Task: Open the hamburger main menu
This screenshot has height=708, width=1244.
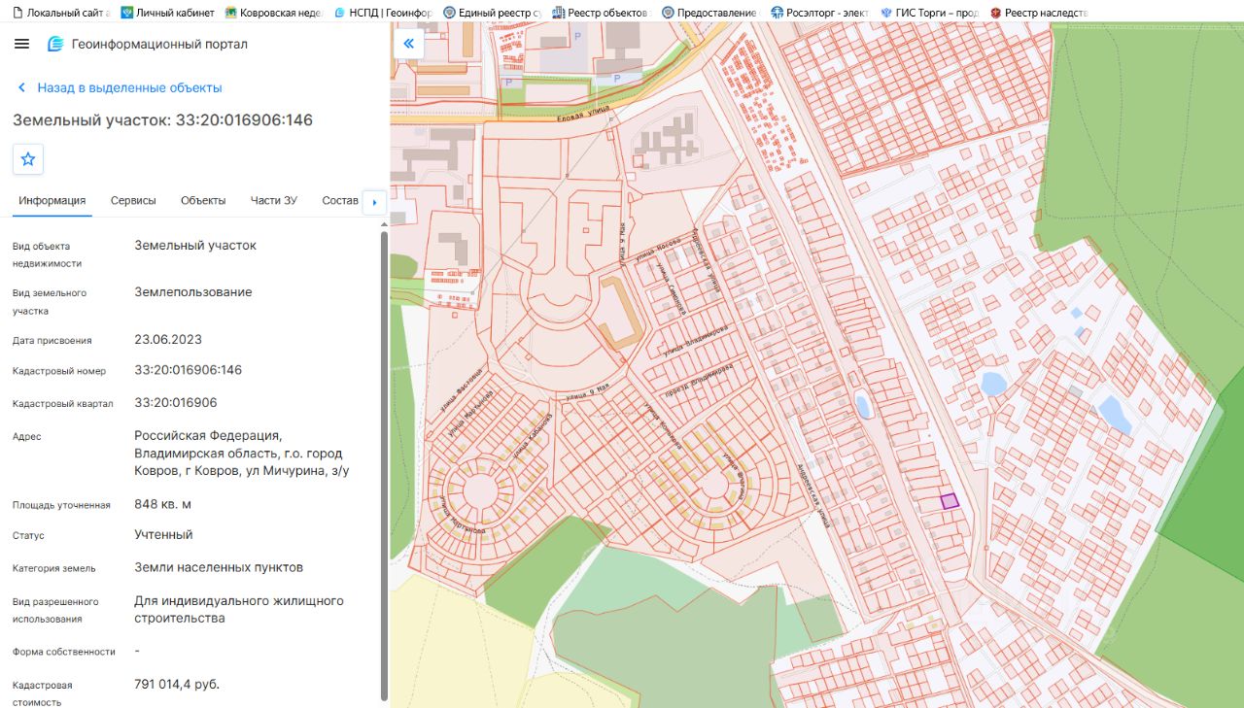Action: 22,45
